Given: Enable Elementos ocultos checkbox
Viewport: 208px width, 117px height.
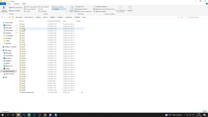Looking at the screenshot, I should [94, 11].
